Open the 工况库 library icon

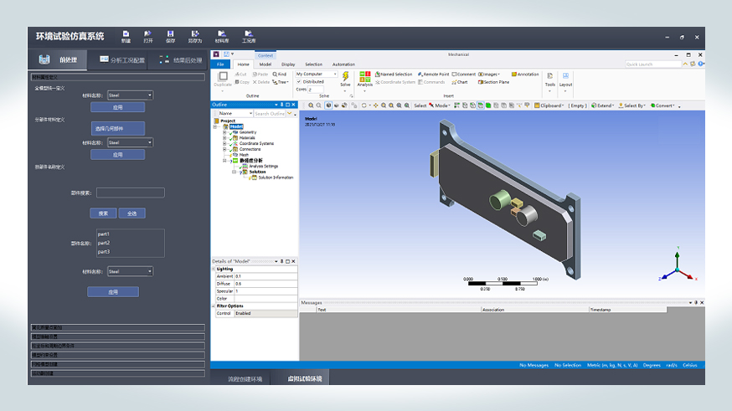coord(249,36)
